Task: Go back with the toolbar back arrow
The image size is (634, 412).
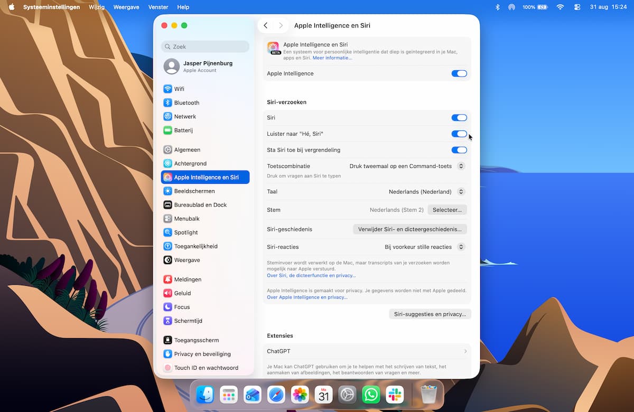Action: [266, 25]
